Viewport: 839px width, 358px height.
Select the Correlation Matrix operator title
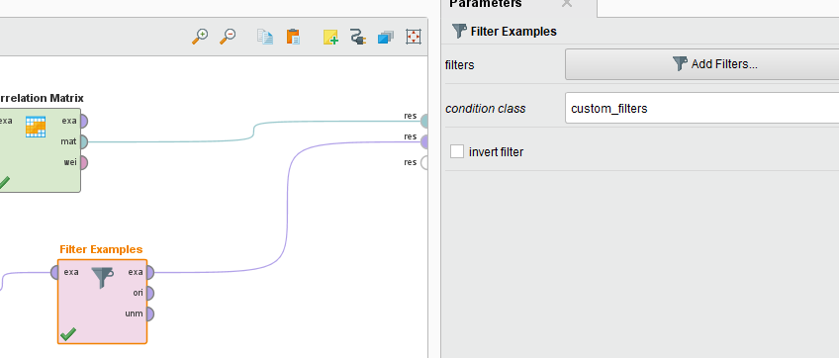(42, 98)
